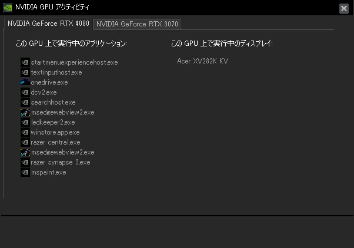Click the Acer XV282K KV display entry
The image size is (354, 248).
tap(202, 61)
